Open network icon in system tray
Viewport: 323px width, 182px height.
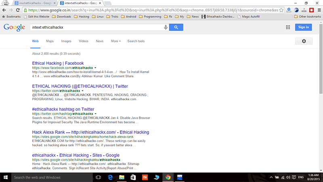(283, 177)
